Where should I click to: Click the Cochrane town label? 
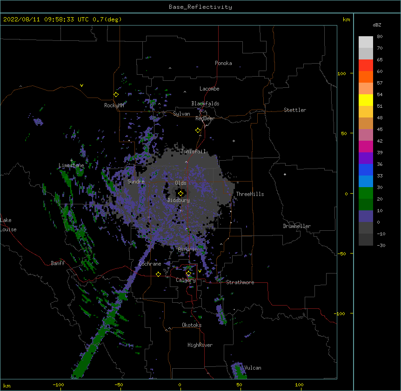click(150, 264)
